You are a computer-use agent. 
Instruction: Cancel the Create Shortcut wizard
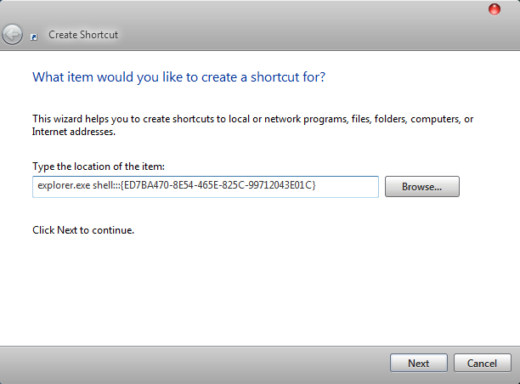click(482, 363)
